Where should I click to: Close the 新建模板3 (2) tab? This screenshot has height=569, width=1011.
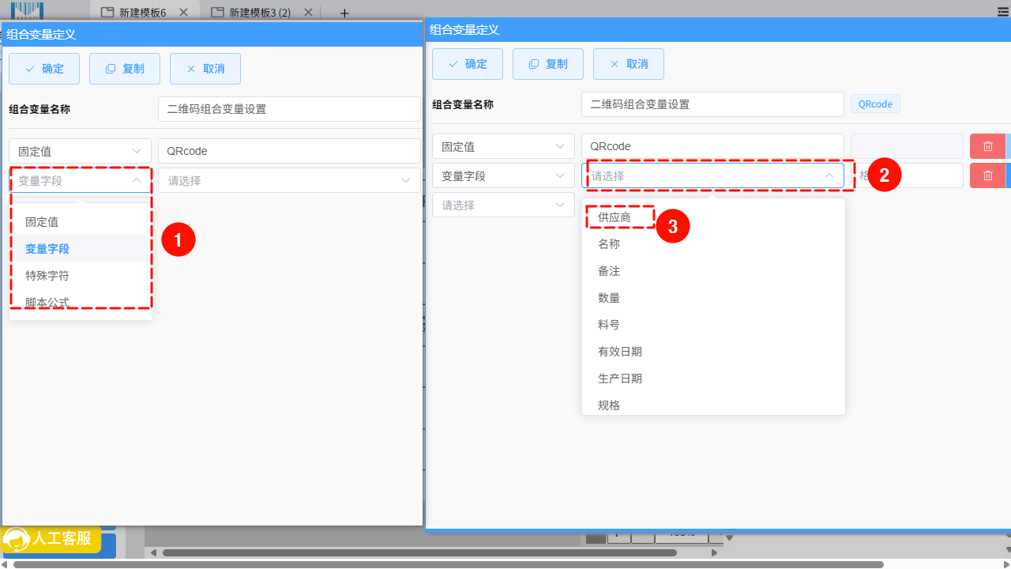[308, 13]
